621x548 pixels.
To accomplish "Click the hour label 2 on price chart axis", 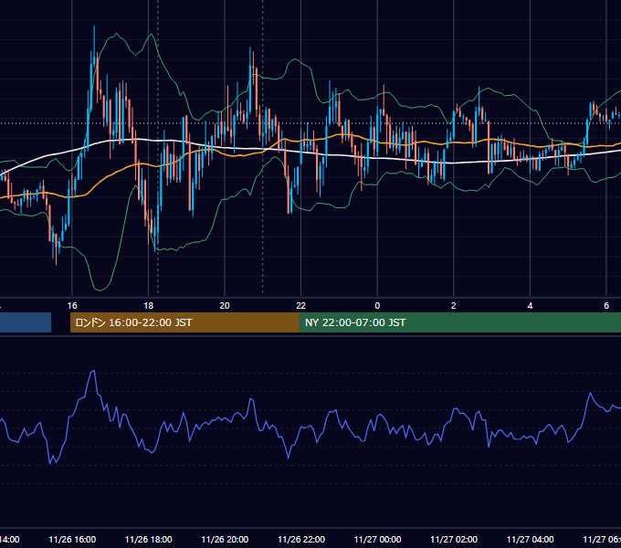I will point(454,305).
